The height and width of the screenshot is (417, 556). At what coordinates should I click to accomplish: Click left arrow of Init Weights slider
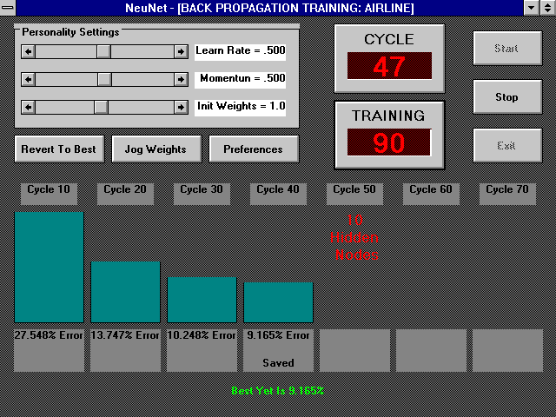point(29,107)
